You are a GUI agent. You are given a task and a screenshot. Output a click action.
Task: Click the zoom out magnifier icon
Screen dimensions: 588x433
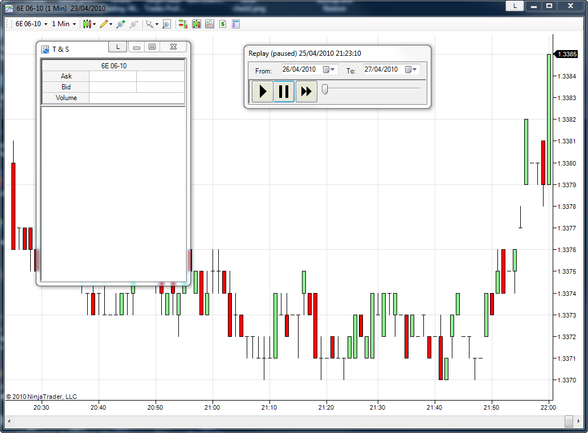[134, 24]
